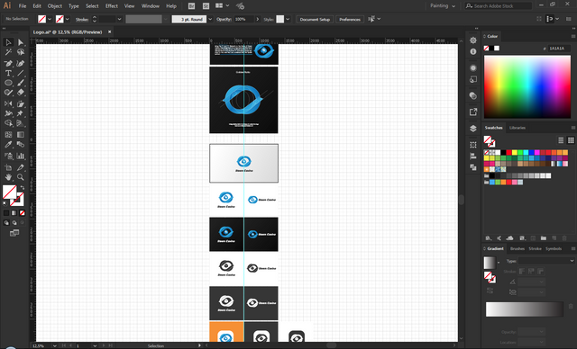Open the fill color dropdown in control bar
The image size is (577, 349).
[x=50, y=19]
